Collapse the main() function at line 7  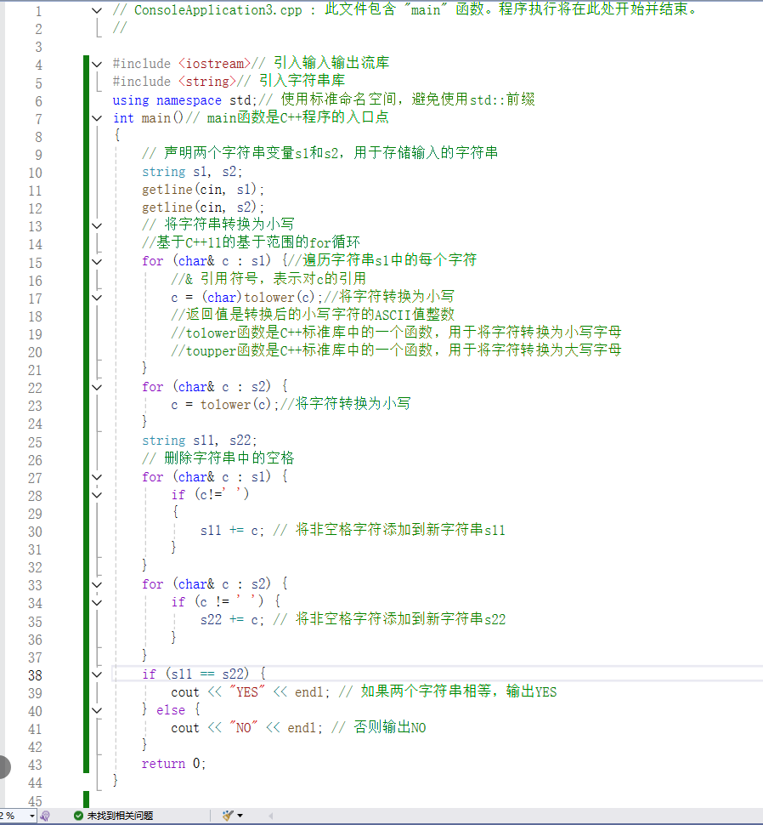(x=97, y=118)
